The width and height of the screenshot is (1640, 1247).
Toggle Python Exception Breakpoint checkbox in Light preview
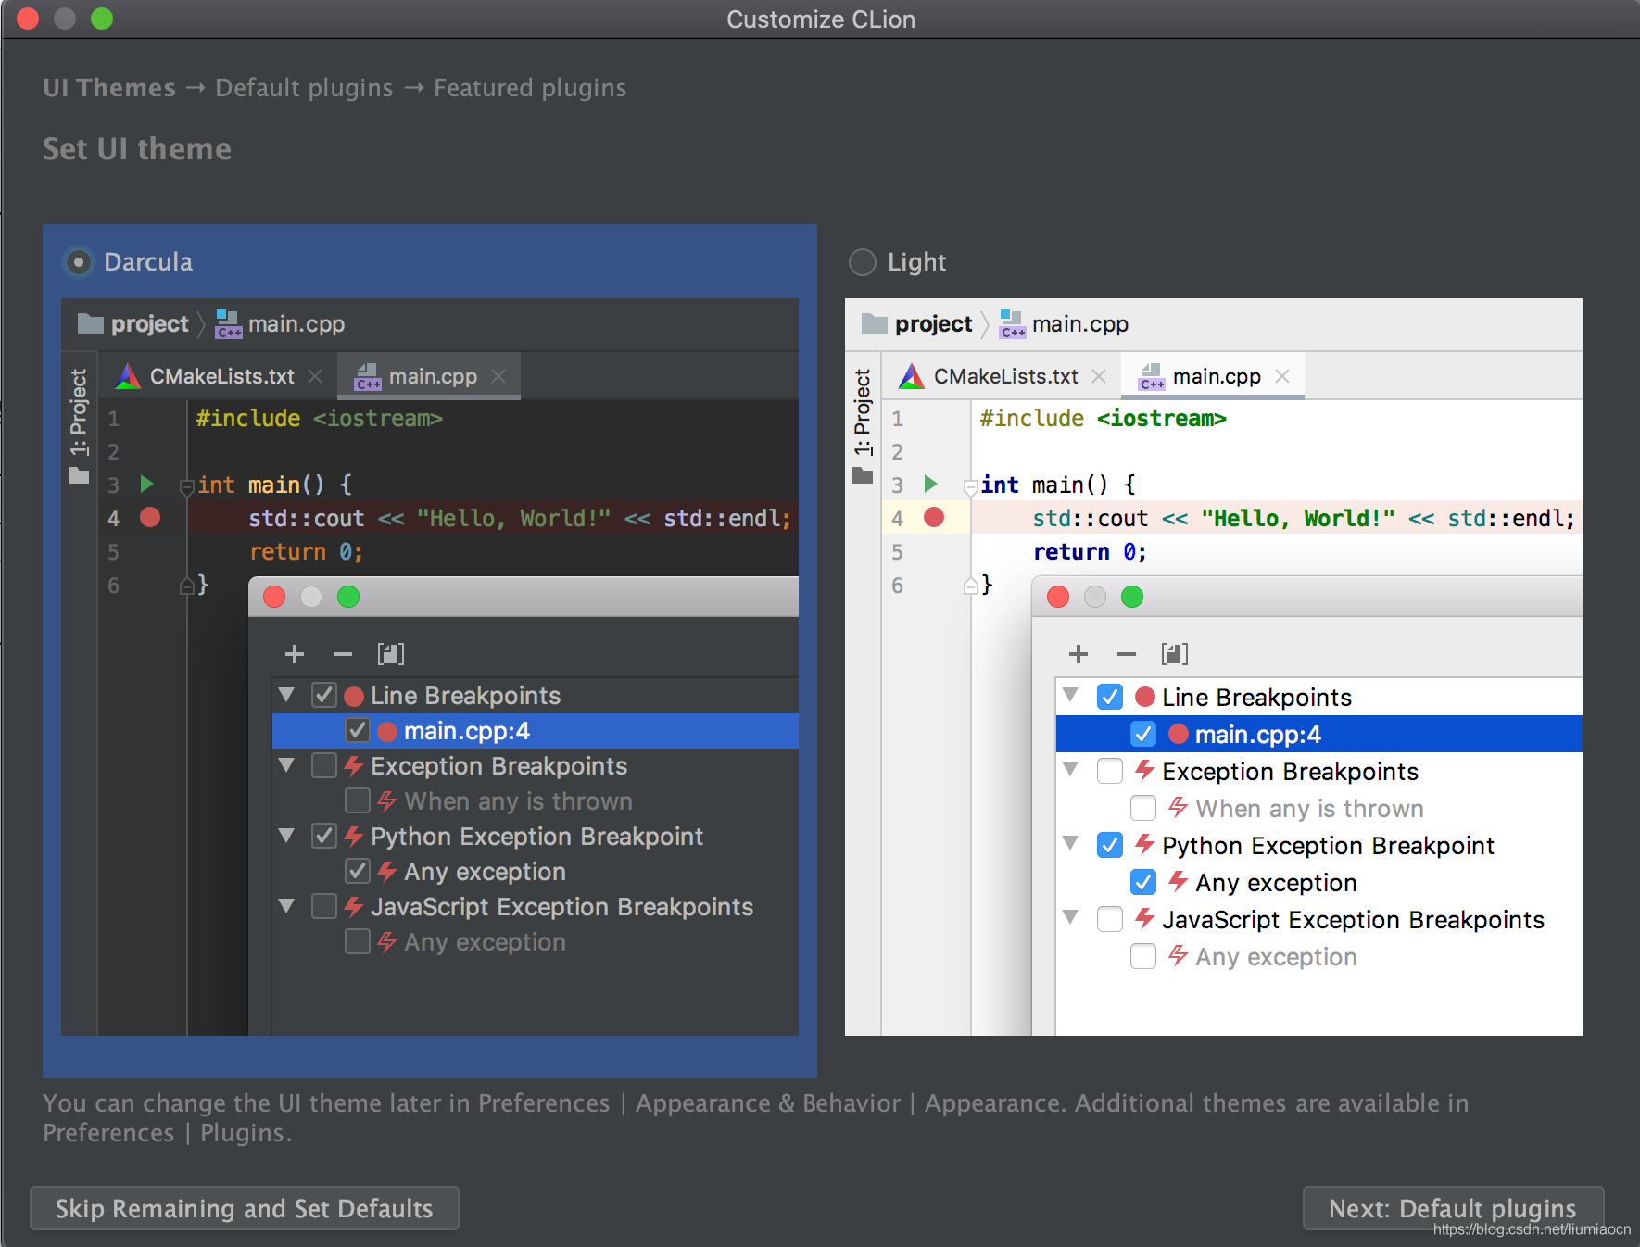(1110, 845)
